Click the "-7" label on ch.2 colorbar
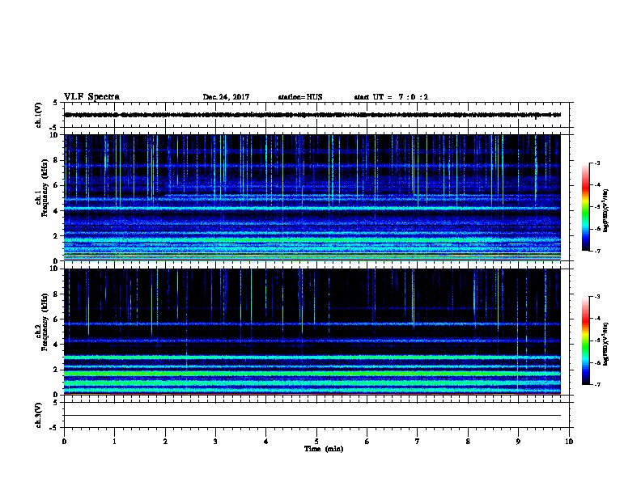The width and height of the screenshot is (641, 495). (596, 384)
